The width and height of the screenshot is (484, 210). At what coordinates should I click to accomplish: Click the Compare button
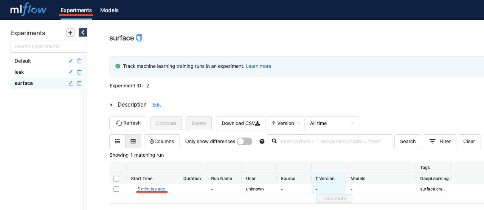(x=166, y=123)
